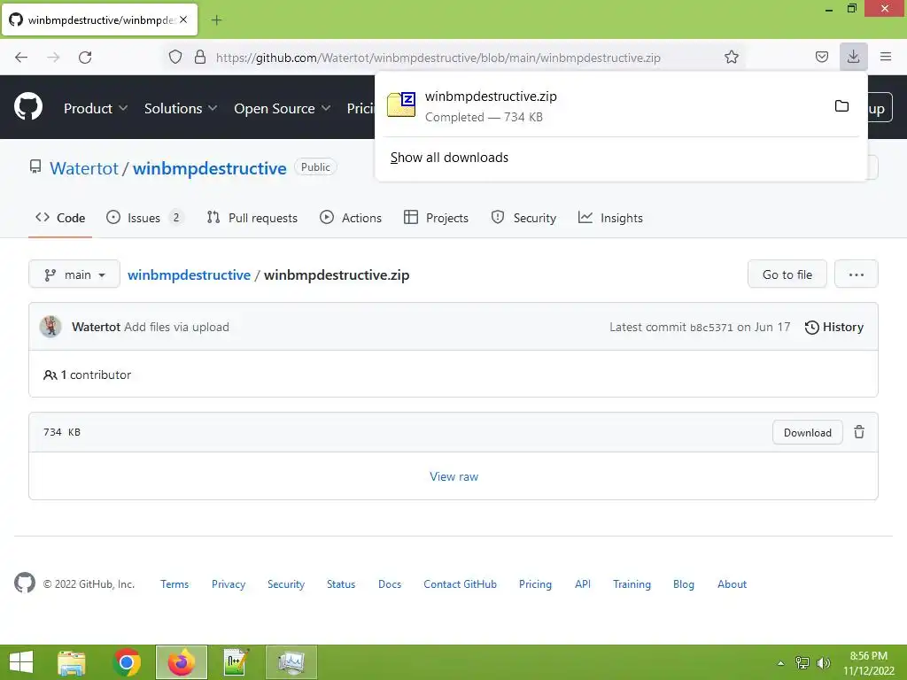Click the Pricing footer link
Screen dimensions: 907x680
535,584
